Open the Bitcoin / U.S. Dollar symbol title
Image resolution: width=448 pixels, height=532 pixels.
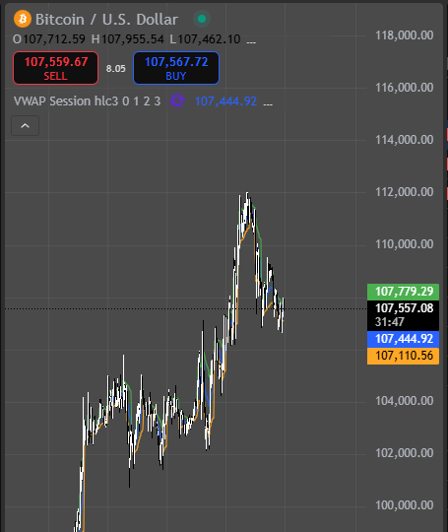coord(106,20)
